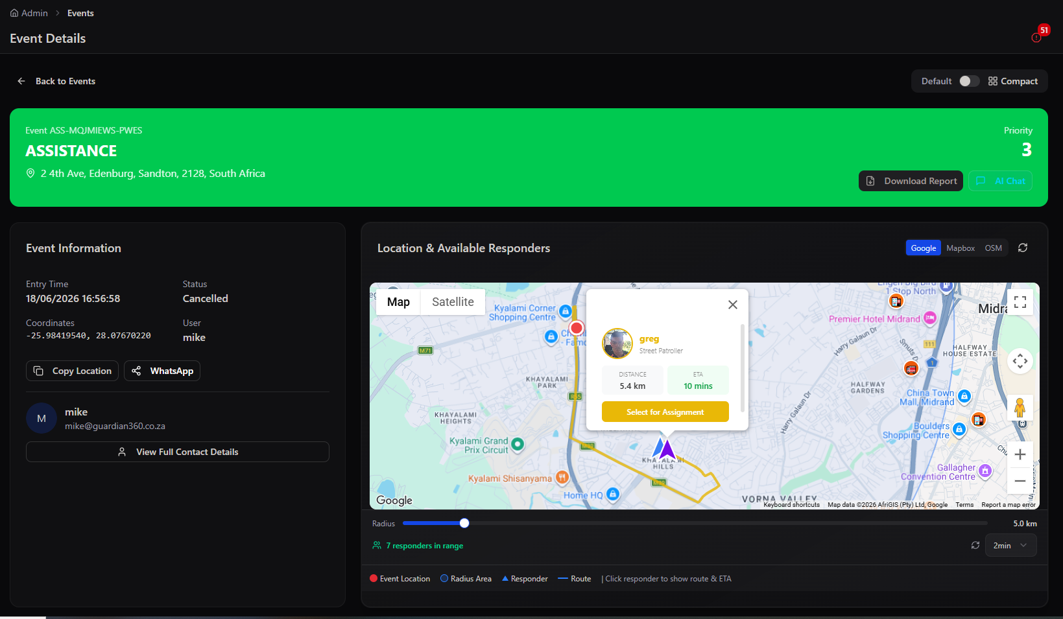The height and width of the screenshot is (619, 1063).
Task: Select the Default layout label
Action: pos(937,81)
